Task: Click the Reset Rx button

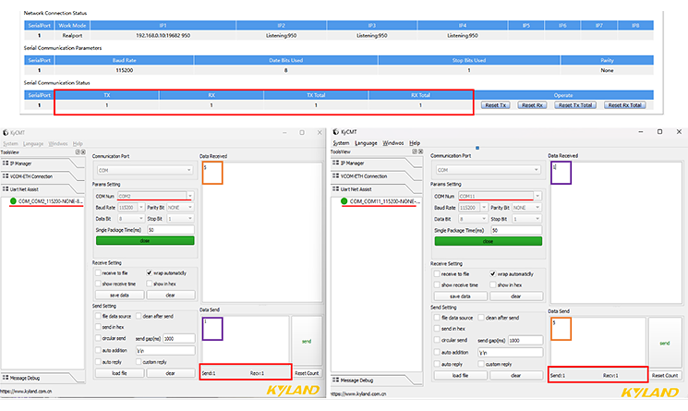Action: click(532, 105)
